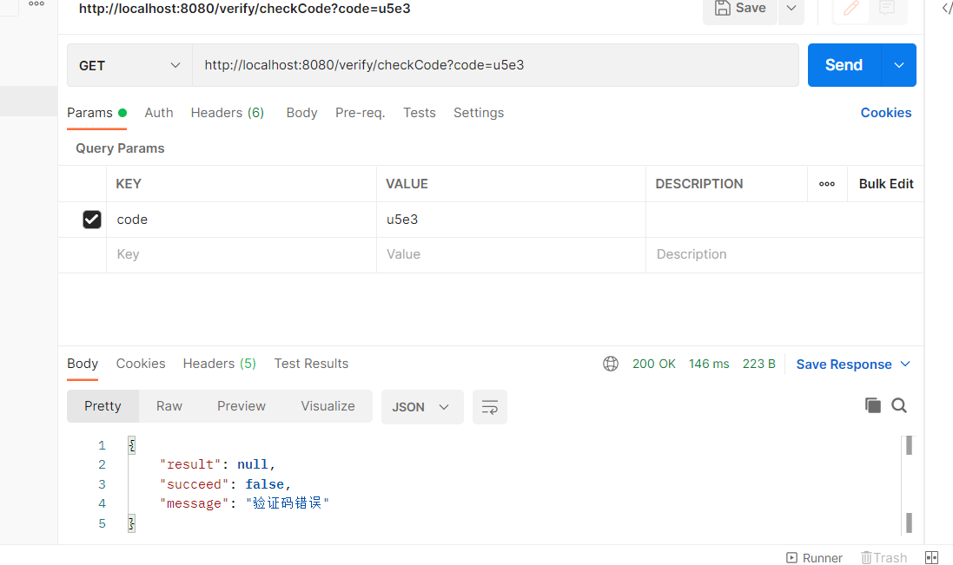The width and height of the screenshot is (953, 565).
Task: Click Bulk Edit for query params
Action: pyautogui.click(x=885, y=184)
